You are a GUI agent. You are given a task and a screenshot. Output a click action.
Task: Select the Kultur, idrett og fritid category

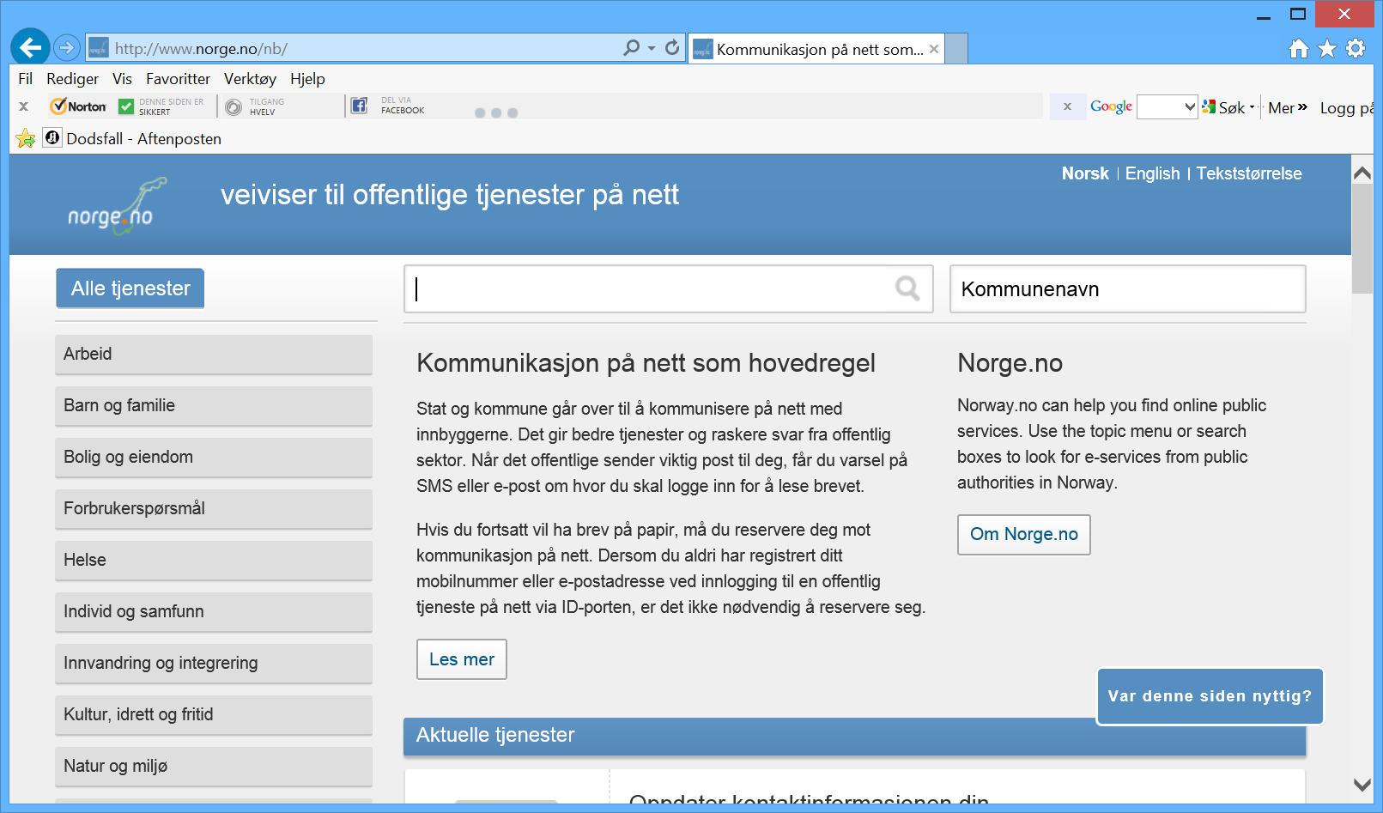pos(214,715)
